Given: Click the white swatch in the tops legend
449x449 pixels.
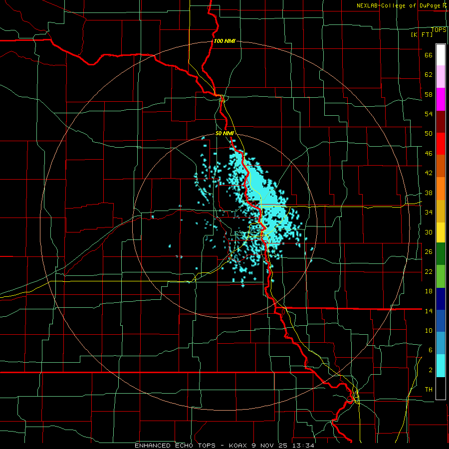Looking at the screenshot, I should point(441,55).
